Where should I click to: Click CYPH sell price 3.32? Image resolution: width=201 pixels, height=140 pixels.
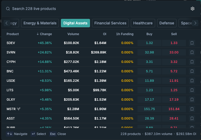(x=174, y=62)
